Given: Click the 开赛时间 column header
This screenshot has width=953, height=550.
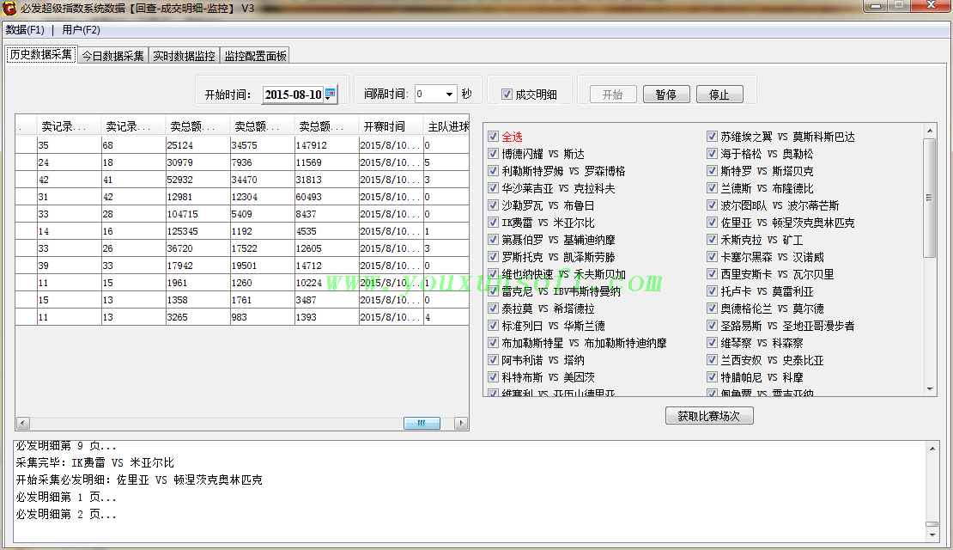Looking at the screenshot, I should [x=390, y=126].
